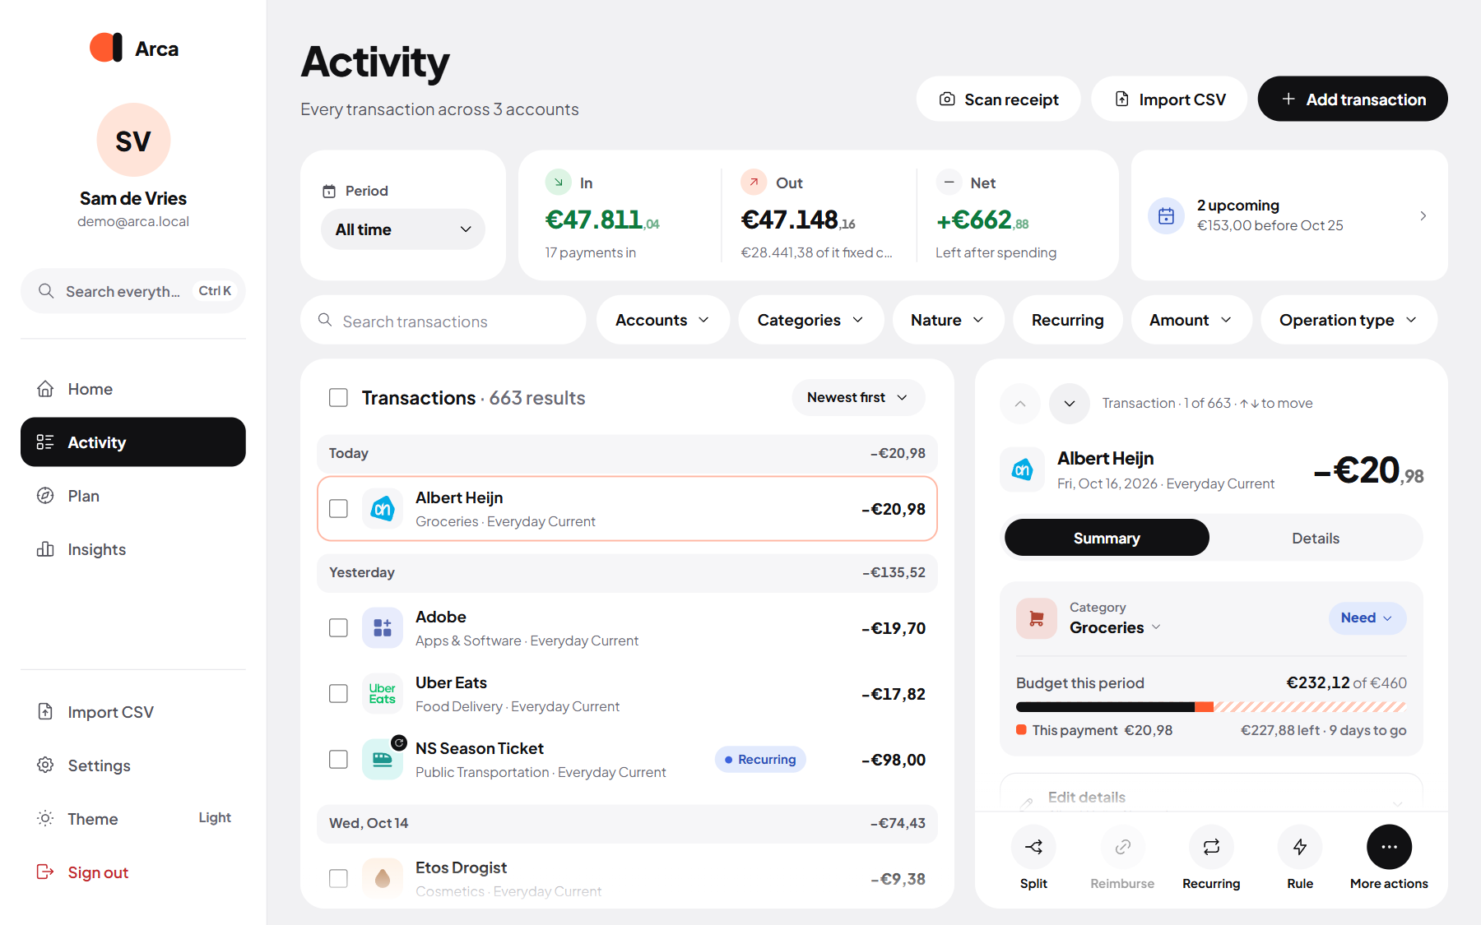The width and height of the screenshot is (1481, 925).
Task: Click the Split action icon
Action: click(1033, 847)
